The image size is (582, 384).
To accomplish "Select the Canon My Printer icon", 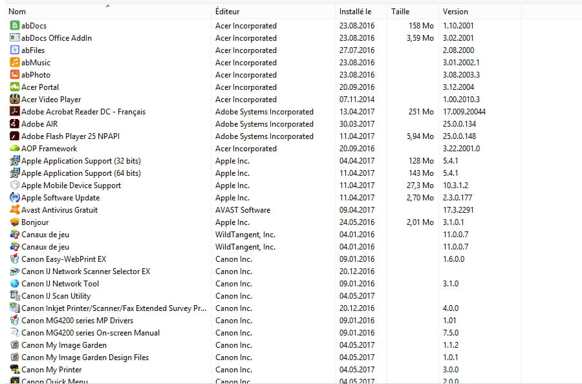I will coord(14,370).
